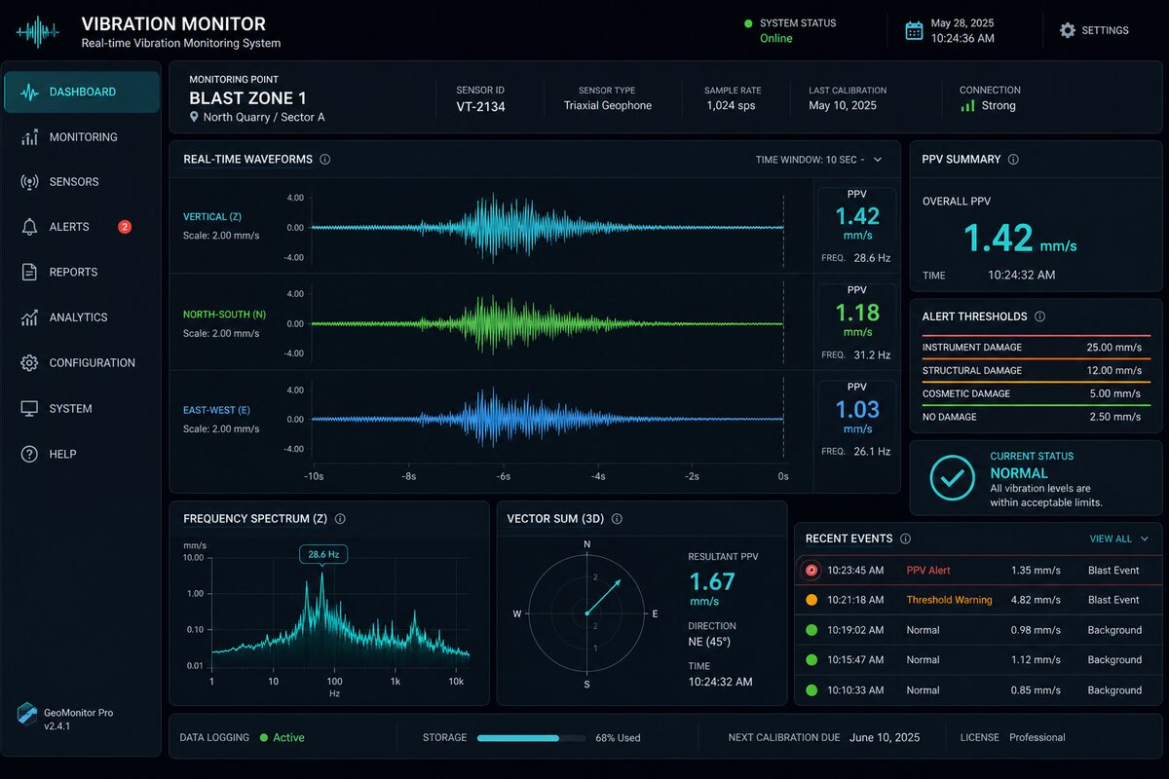Click info icon next to Frequency Spectrum (Z)
This screenshot has width=1169, height=779.
[x=340, y=519]
